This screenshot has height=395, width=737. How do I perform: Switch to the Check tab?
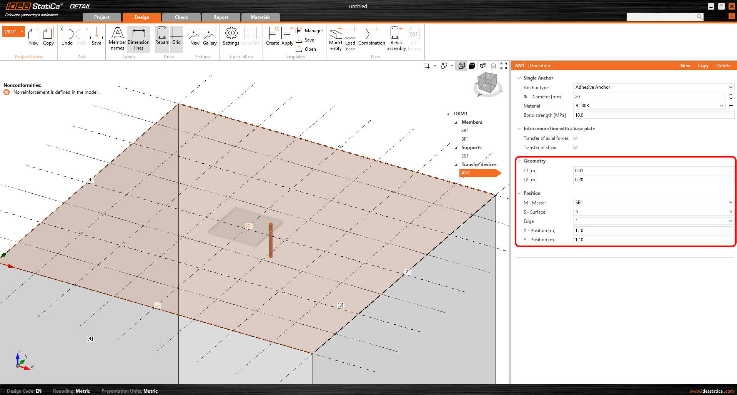tap(181, 17)
